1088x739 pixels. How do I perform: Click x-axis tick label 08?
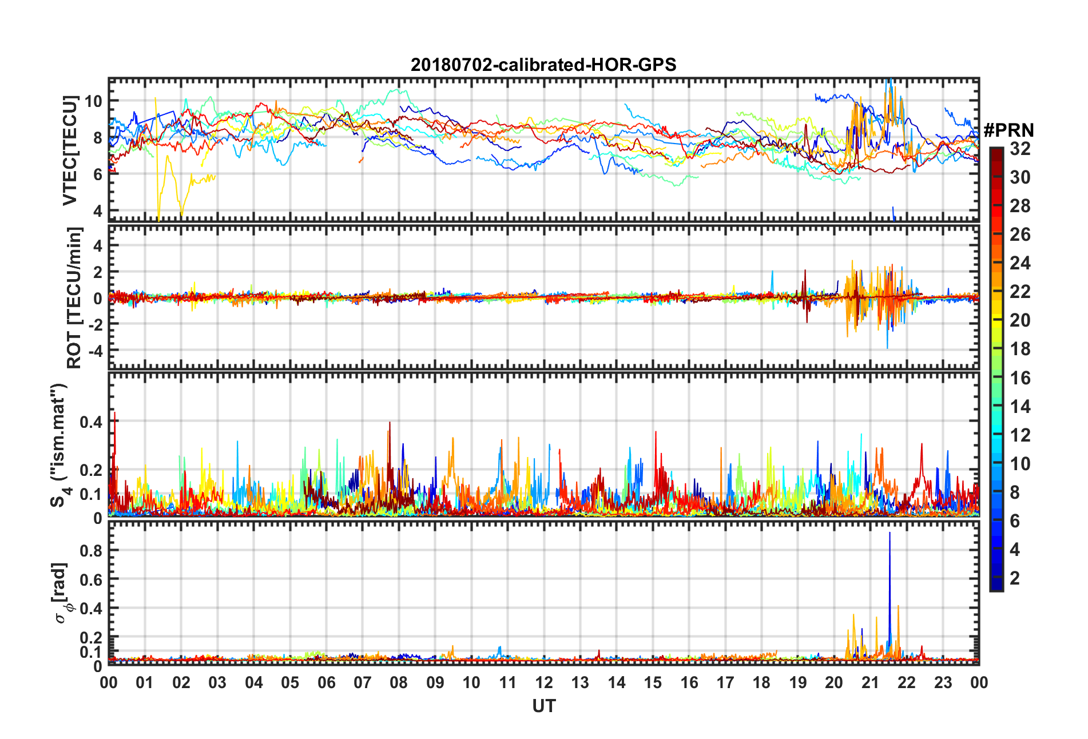(399, 683)
